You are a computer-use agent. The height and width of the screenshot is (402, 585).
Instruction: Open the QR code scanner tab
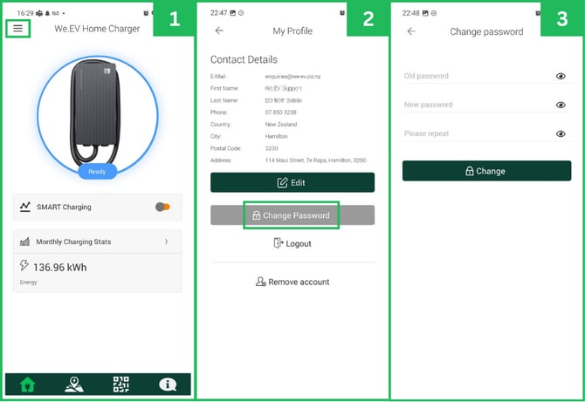pyautogui.click(x=121, y=384)
